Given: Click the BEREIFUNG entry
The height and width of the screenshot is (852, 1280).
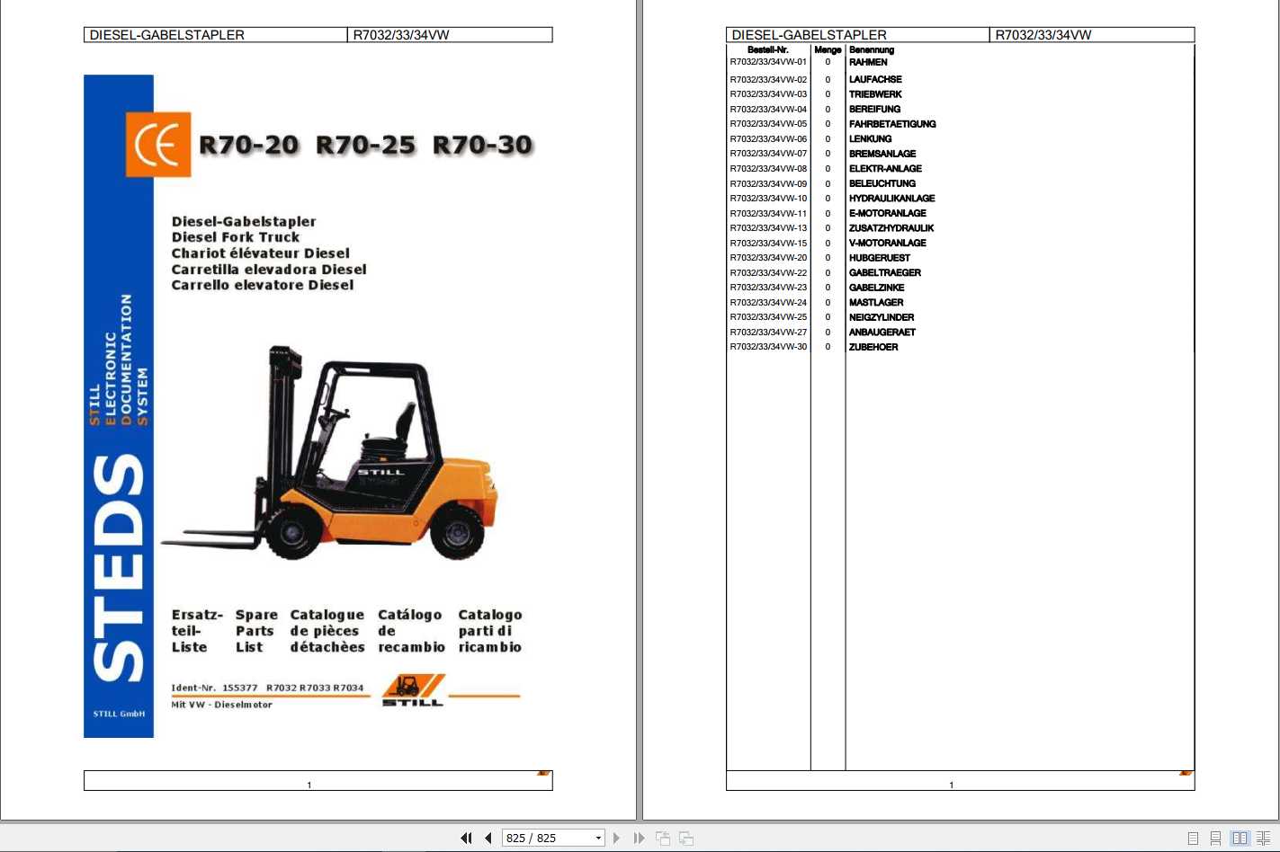Looking at the screenshot, I should click(874, 109).
